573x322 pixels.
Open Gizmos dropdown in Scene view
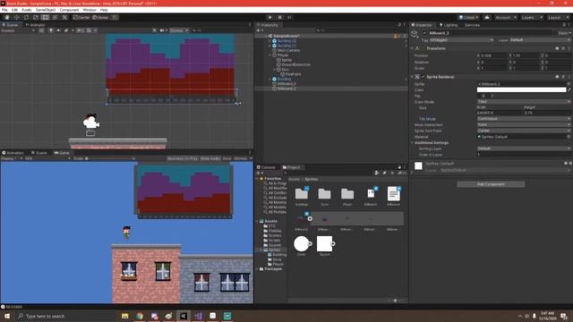coord(179,30)
